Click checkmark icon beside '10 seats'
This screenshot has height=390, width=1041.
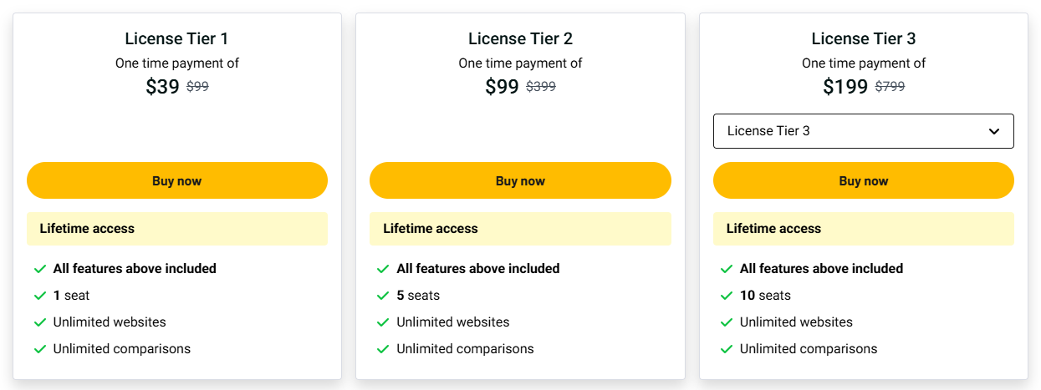click(727, 296)
